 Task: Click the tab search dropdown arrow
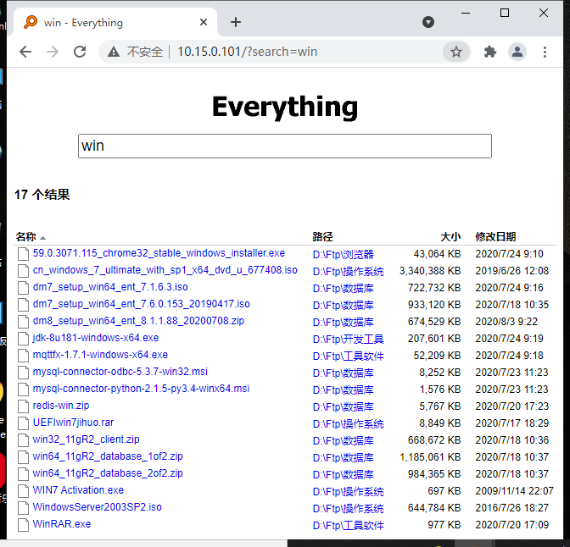pos(428,22)
